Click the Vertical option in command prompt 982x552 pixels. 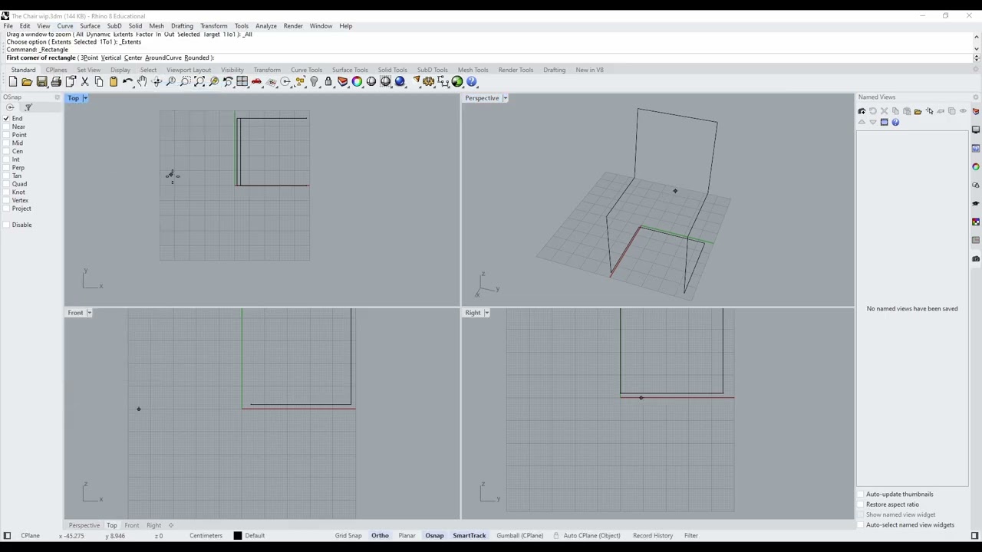point(110,58)
